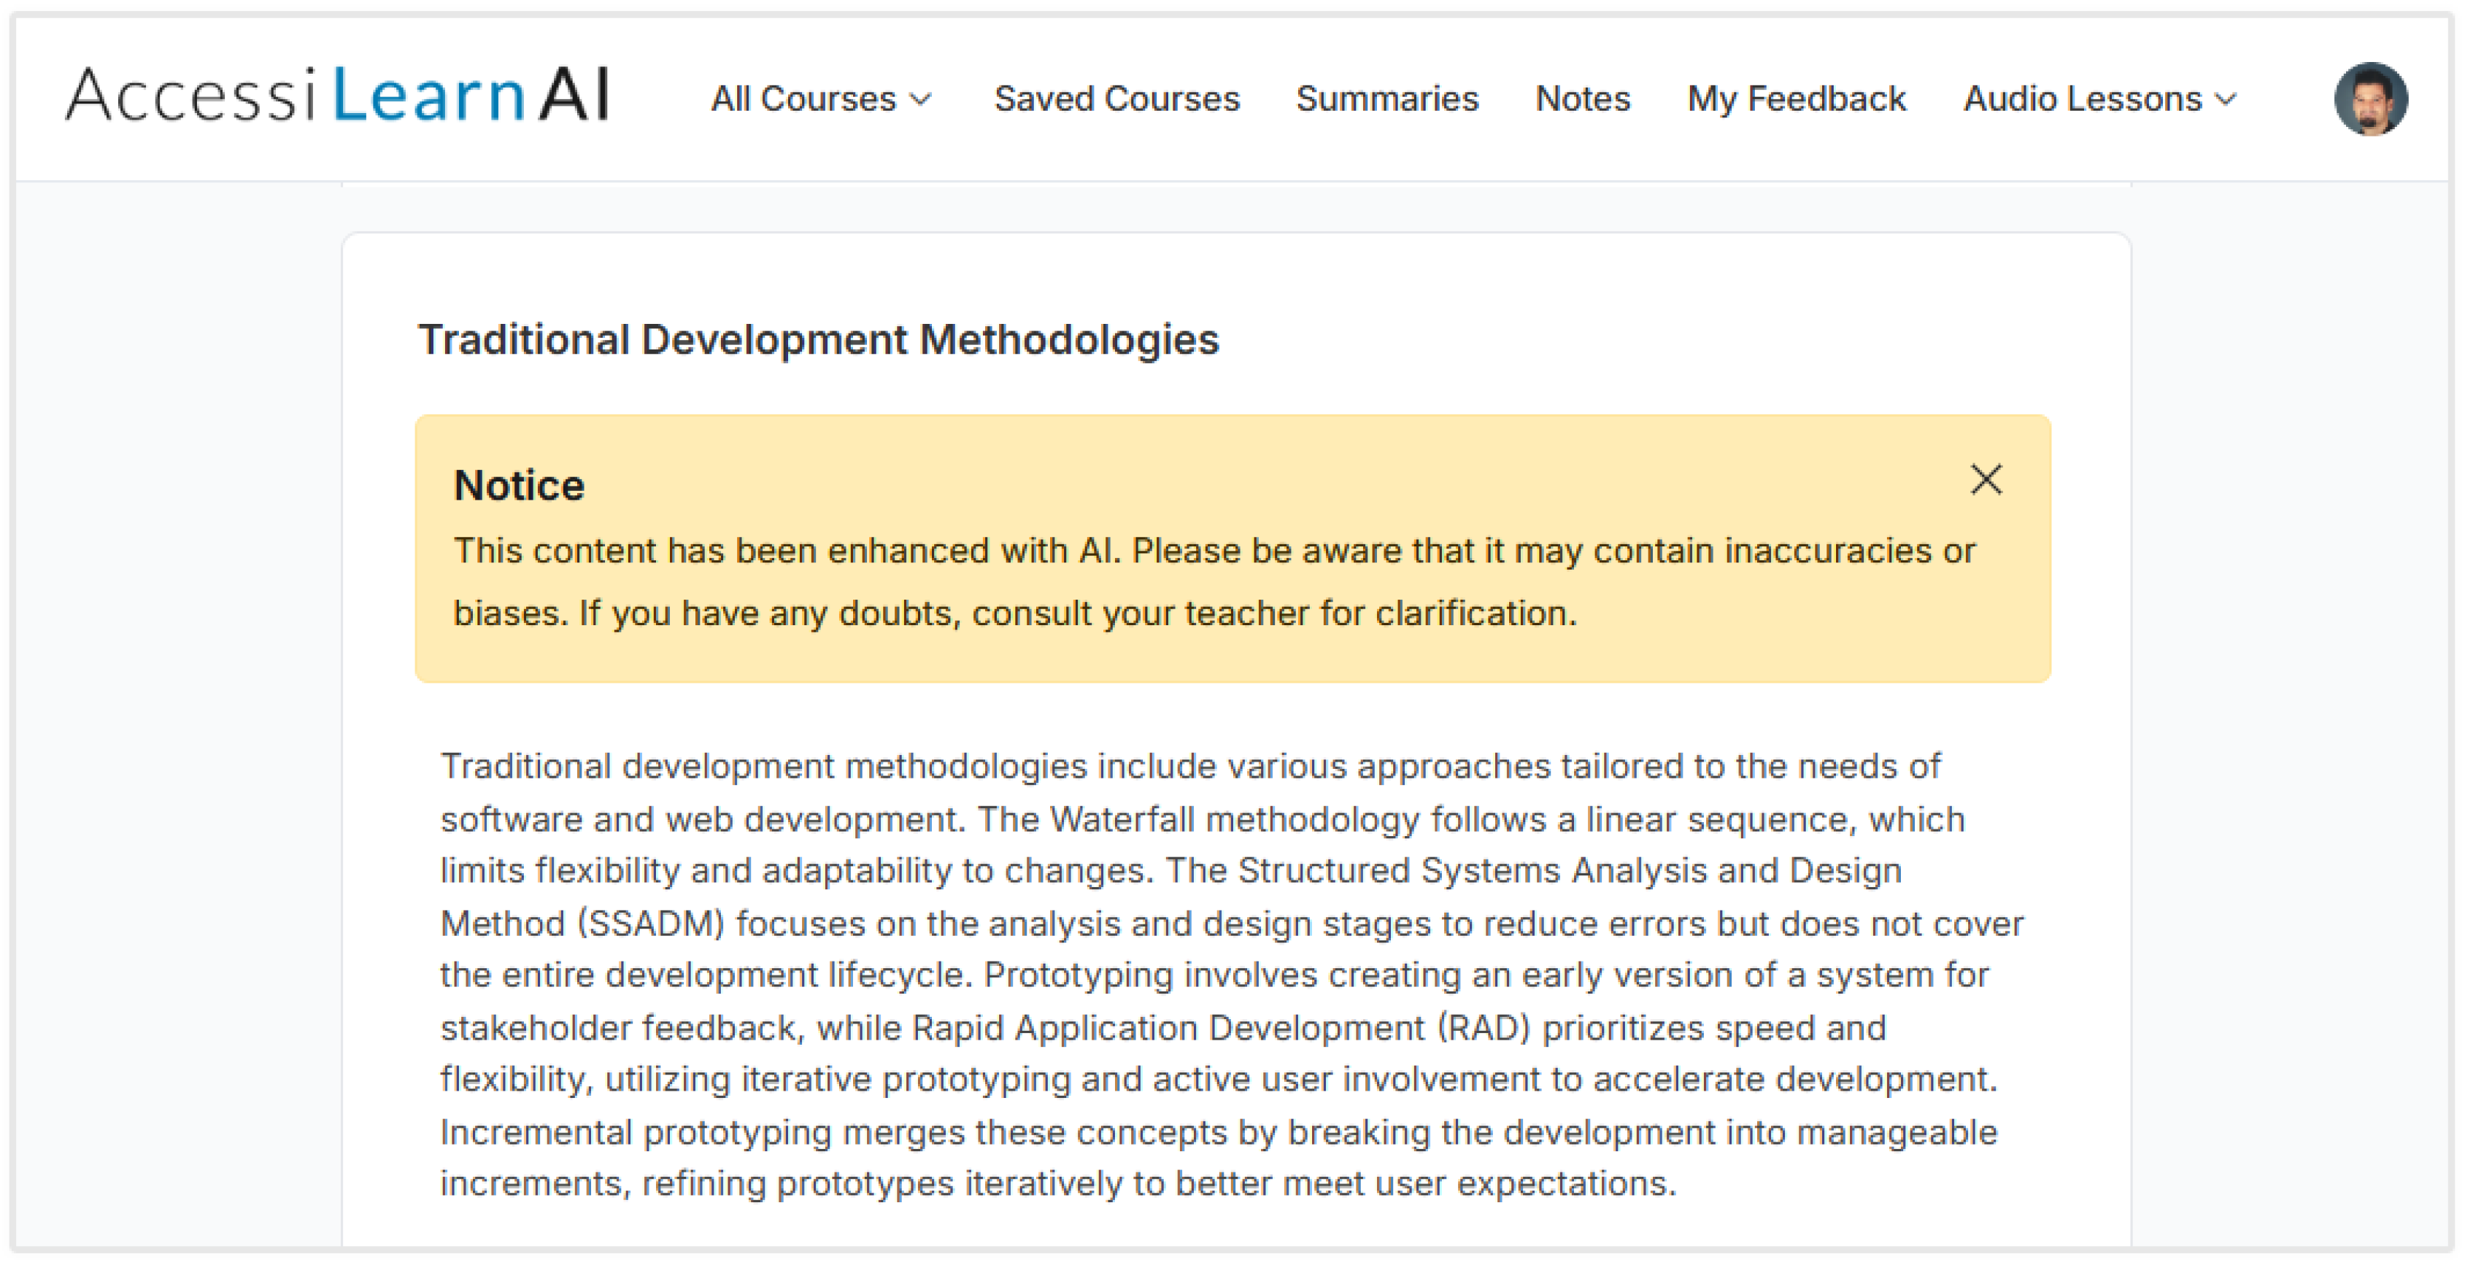
Task: Click the chevron arrow beside All Courses
Action: point(921,99)
